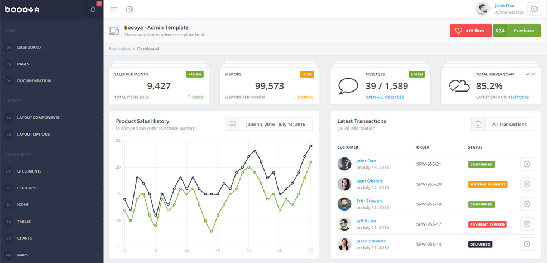Image resolution: width=547 pixels, height=263 pixels.
Task: Click Jeff Kuhn's avatar photo
Action: click(344, 224)
